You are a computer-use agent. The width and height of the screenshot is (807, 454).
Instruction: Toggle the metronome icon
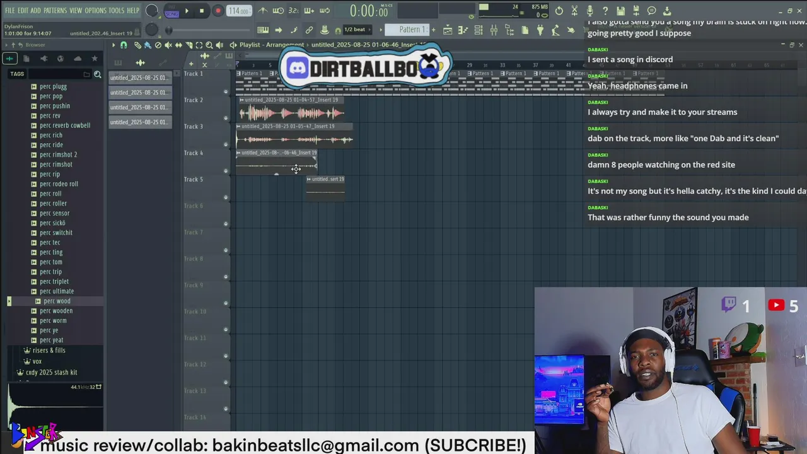[263, 11]
